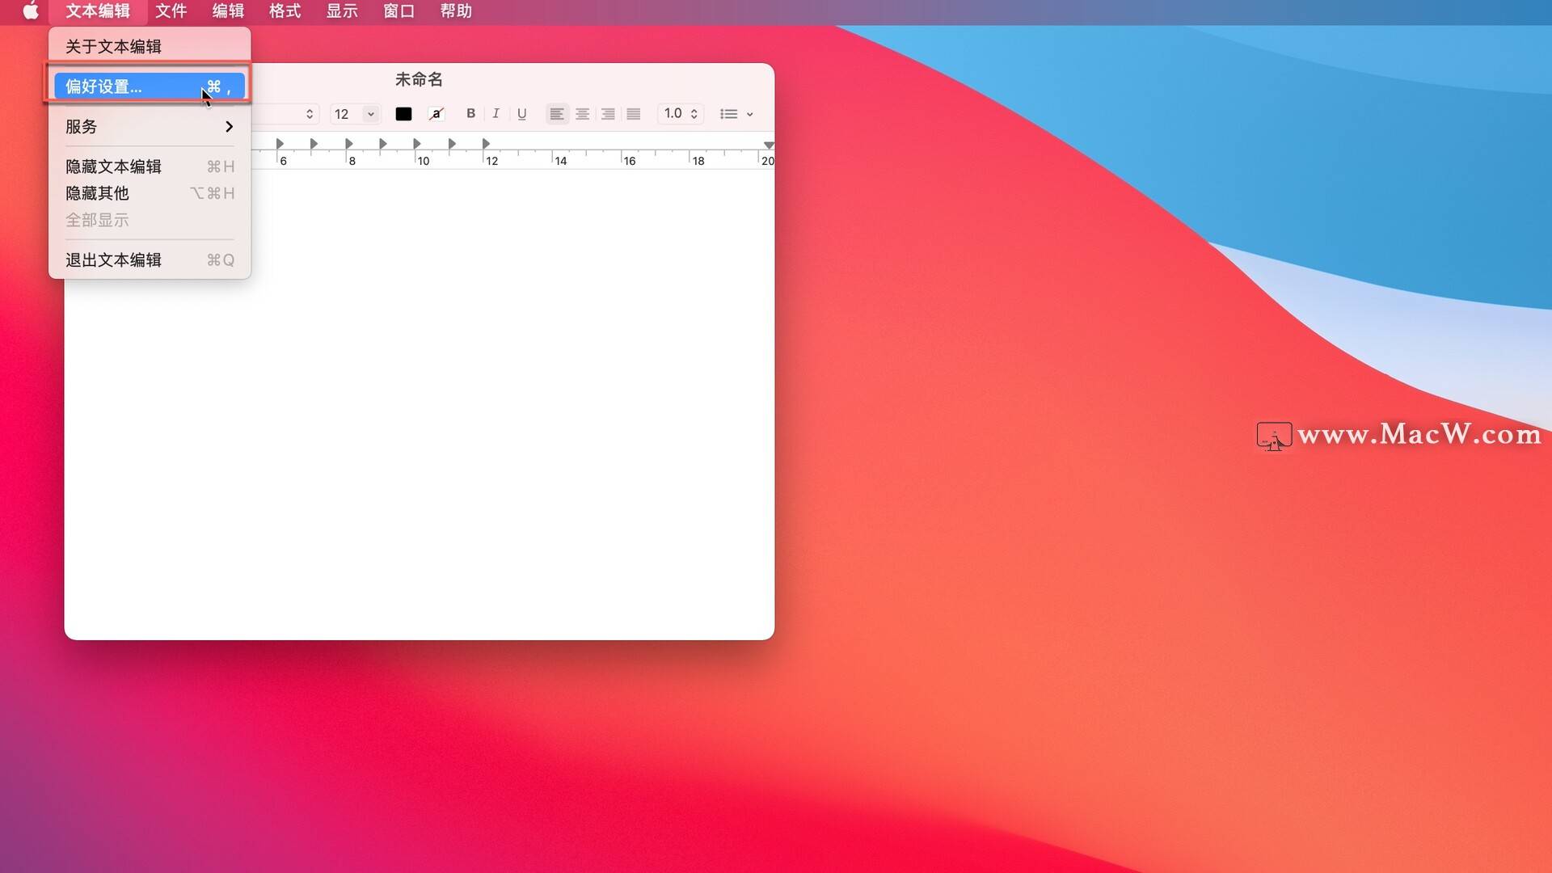
Task: Justify the text alignment
Action: point(634,114)
